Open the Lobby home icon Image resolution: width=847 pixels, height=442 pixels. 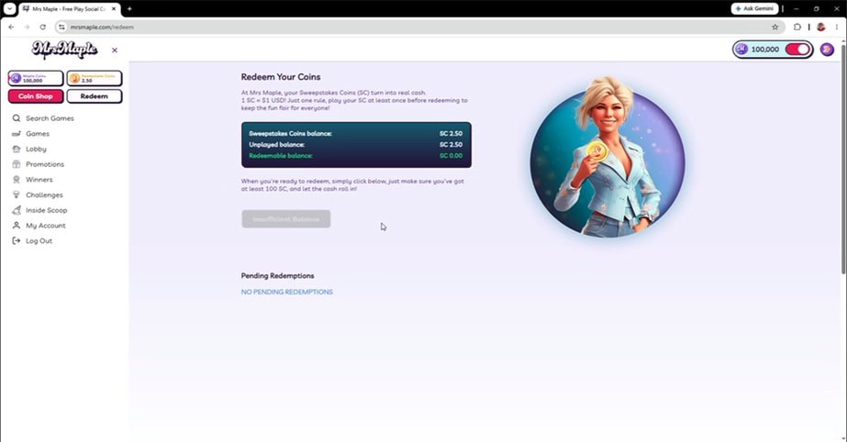[17, 149]
